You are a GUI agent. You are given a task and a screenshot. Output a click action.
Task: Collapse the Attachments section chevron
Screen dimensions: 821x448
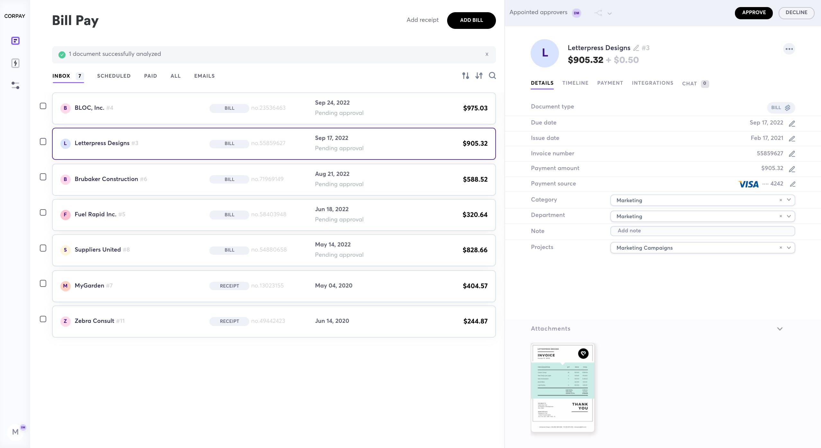coord(780,329)
